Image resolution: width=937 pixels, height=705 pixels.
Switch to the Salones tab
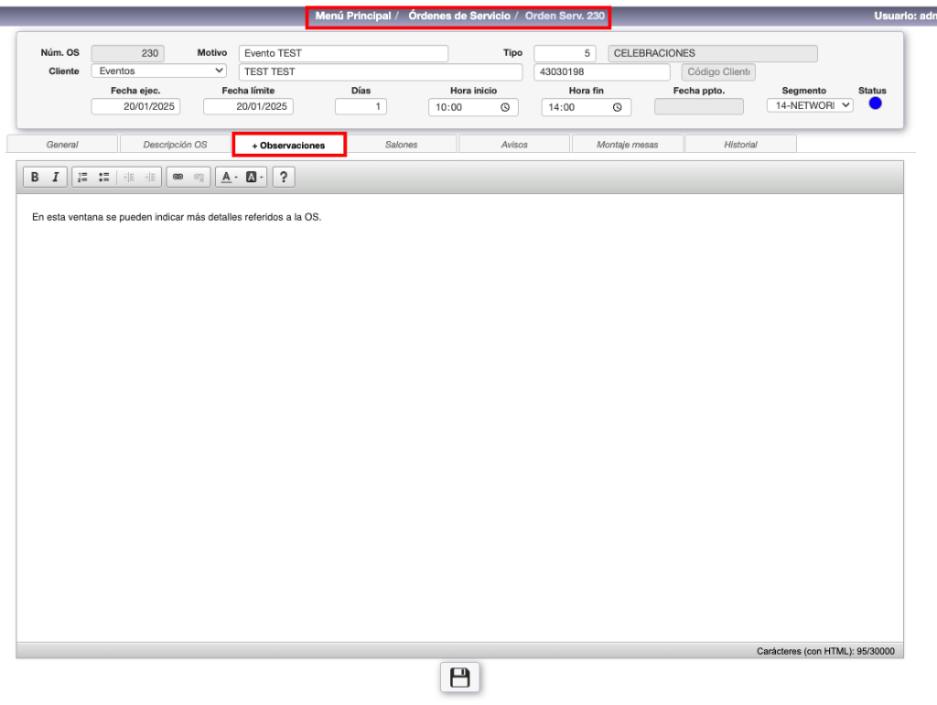(401, 145)
